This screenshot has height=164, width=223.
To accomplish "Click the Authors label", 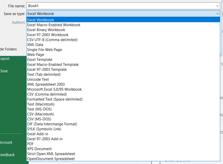I will pyautogui.click(x=19, y=22).
